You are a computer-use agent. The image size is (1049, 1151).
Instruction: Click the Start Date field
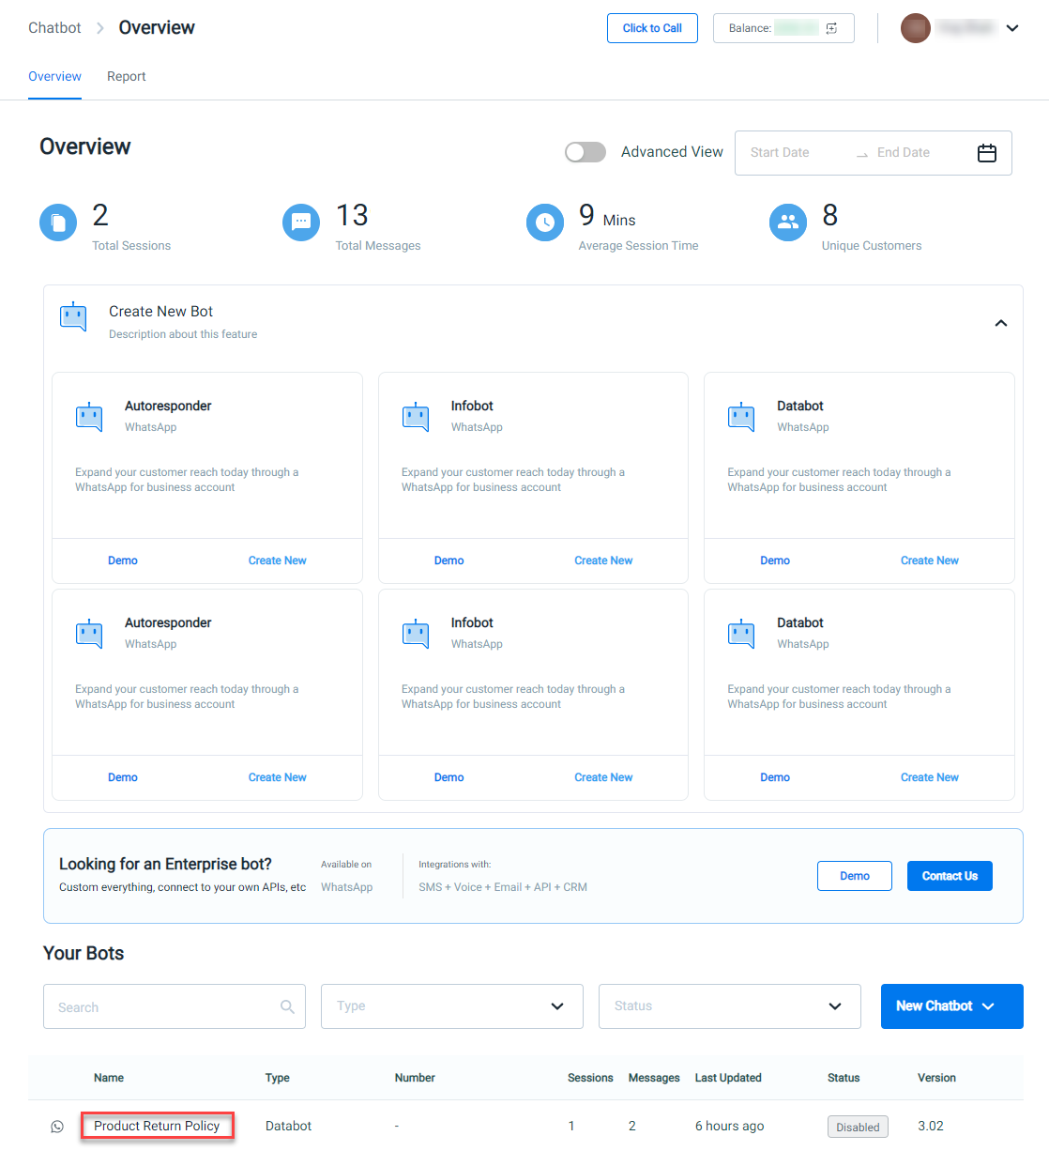(x=780, y=153)
